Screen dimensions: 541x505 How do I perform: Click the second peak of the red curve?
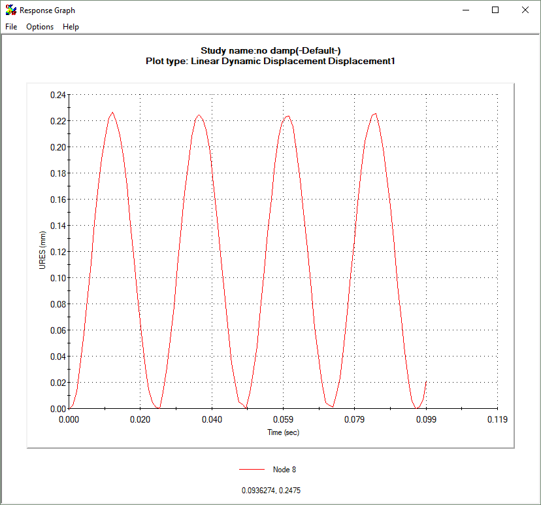pos(199,115)
